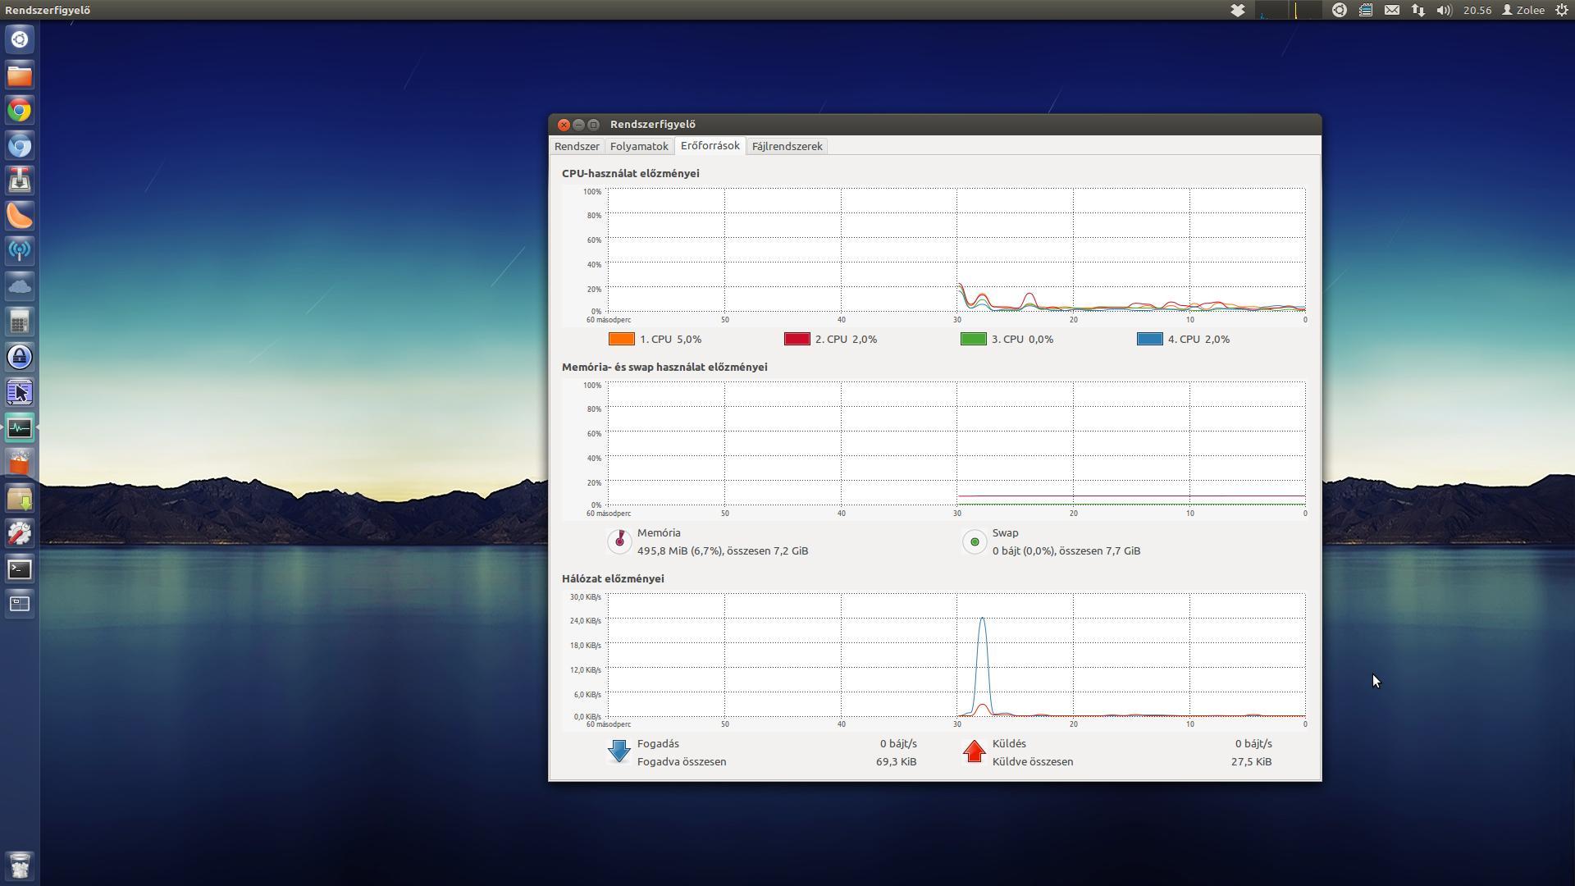
Task: Open the mail messaging indicator
Action: click(x=1392, y=10)
